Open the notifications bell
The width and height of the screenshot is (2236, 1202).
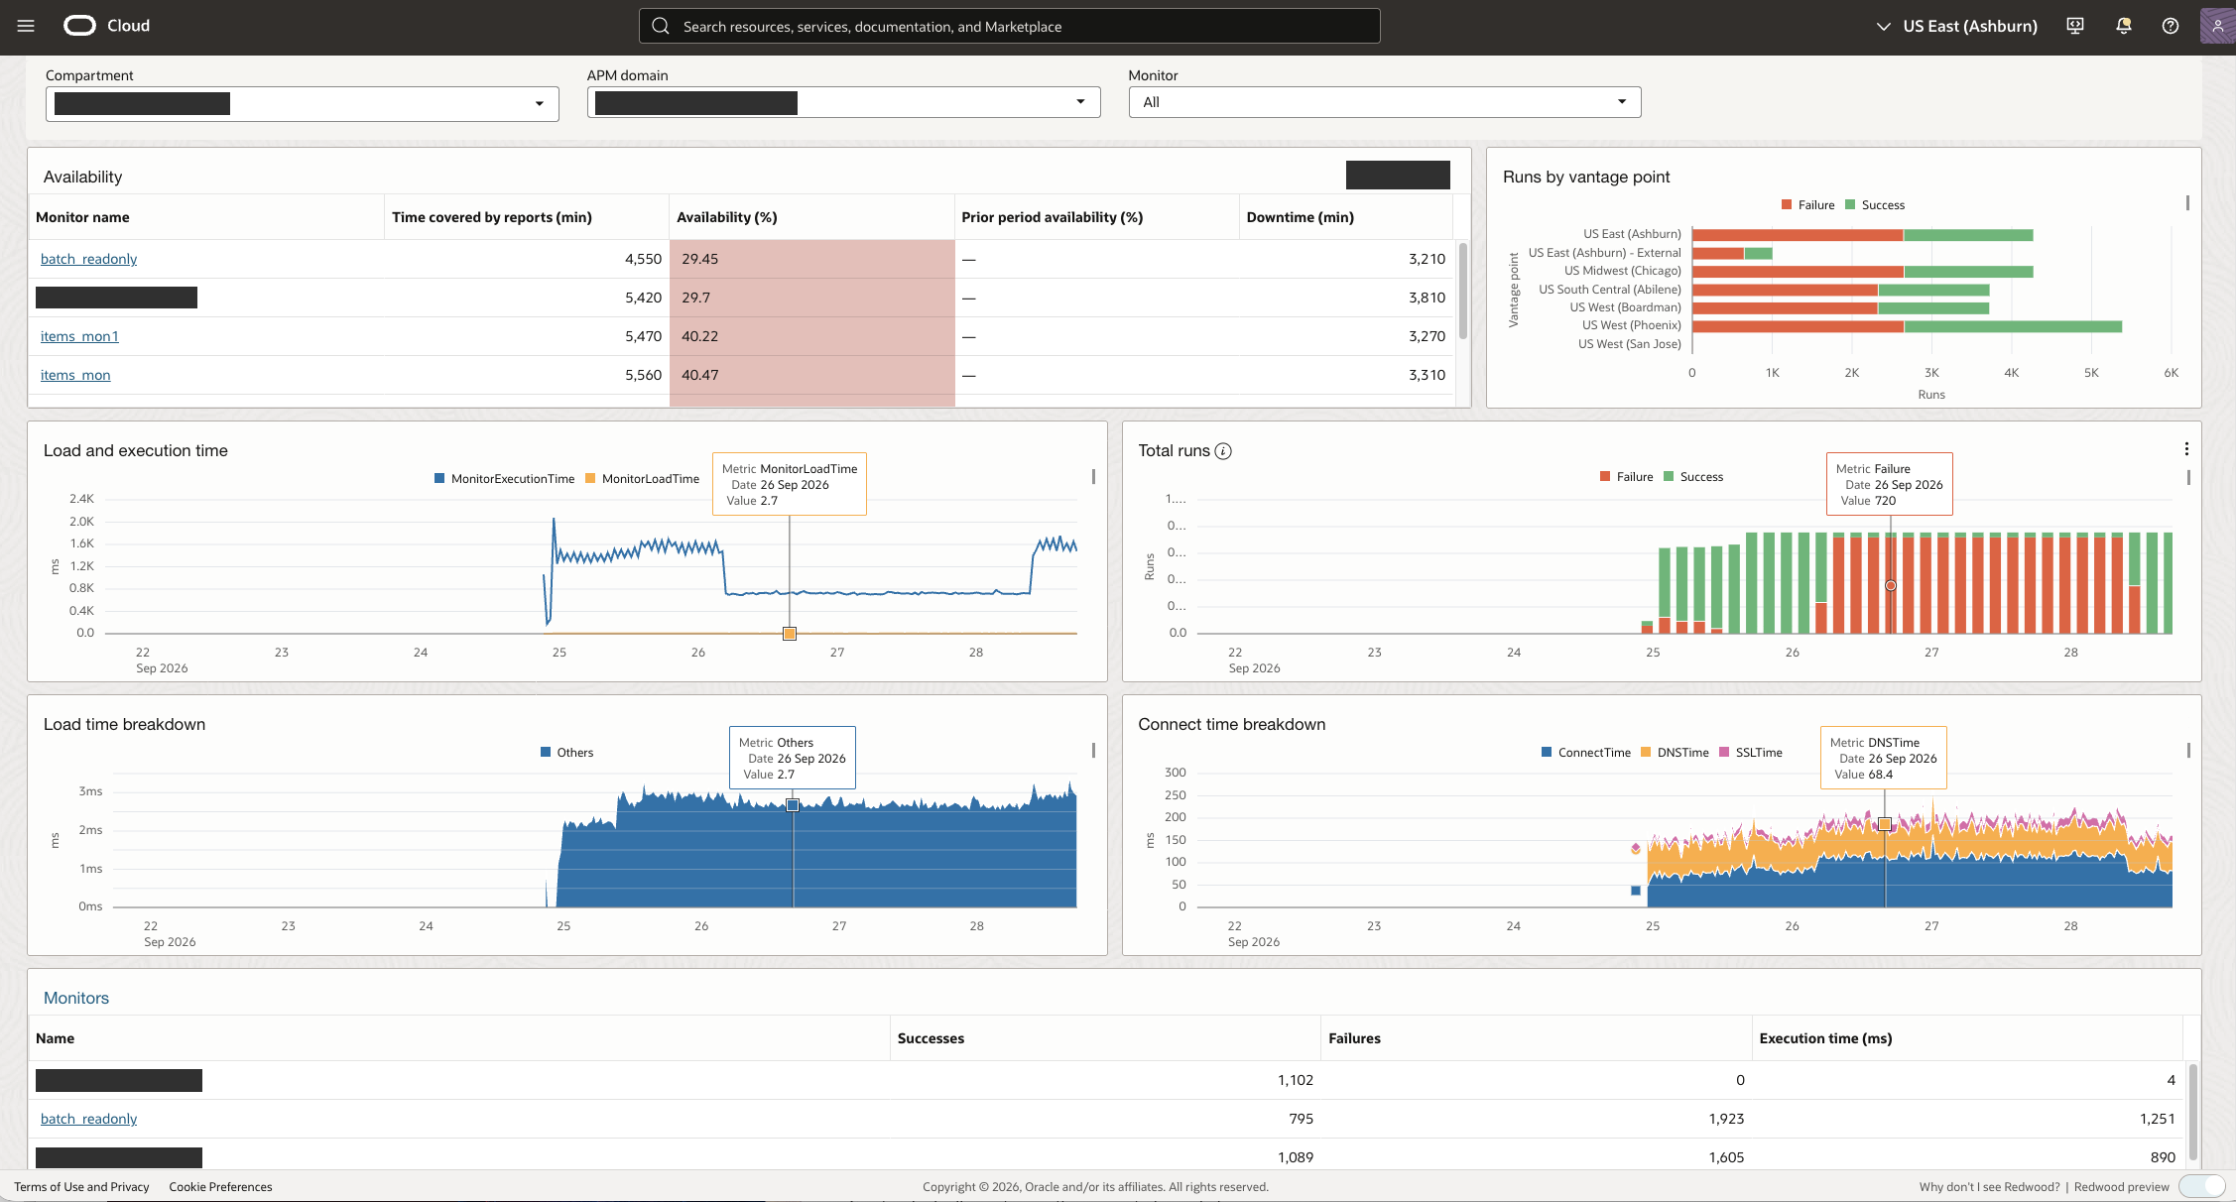click(2123, 26)
